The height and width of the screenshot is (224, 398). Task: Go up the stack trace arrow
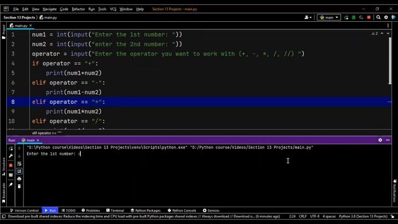coord(19,148)
